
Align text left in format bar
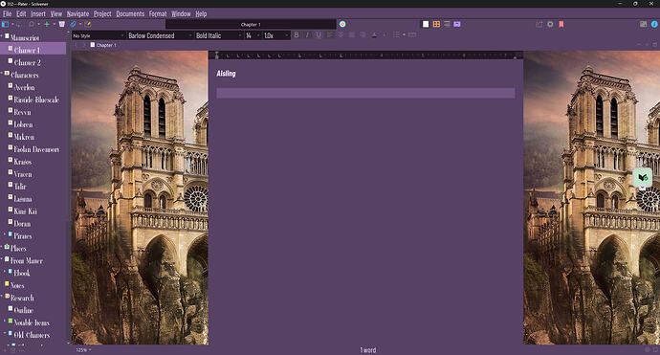point(330,35)
